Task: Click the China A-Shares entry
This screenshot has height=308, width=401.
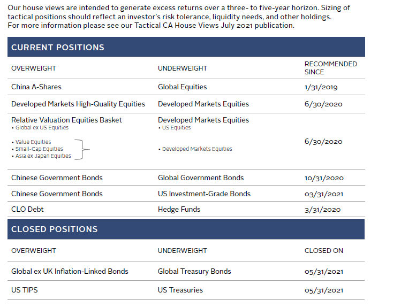Action: click(x=36, y=87)
